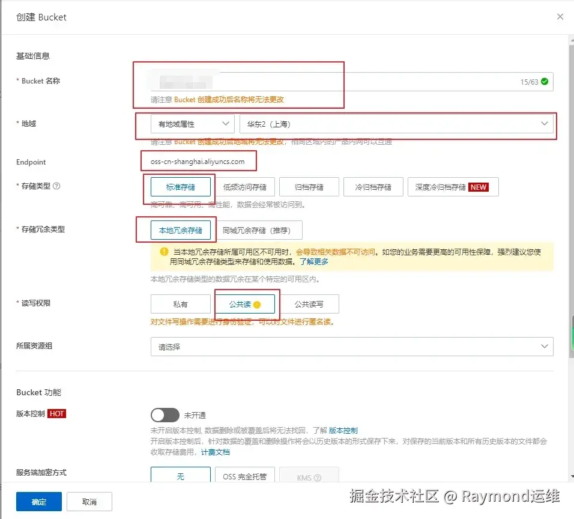The width and height of the screenshot is (574, 519).
Task: Set read/write permission to 私有
Action: [x=181, y=304]
